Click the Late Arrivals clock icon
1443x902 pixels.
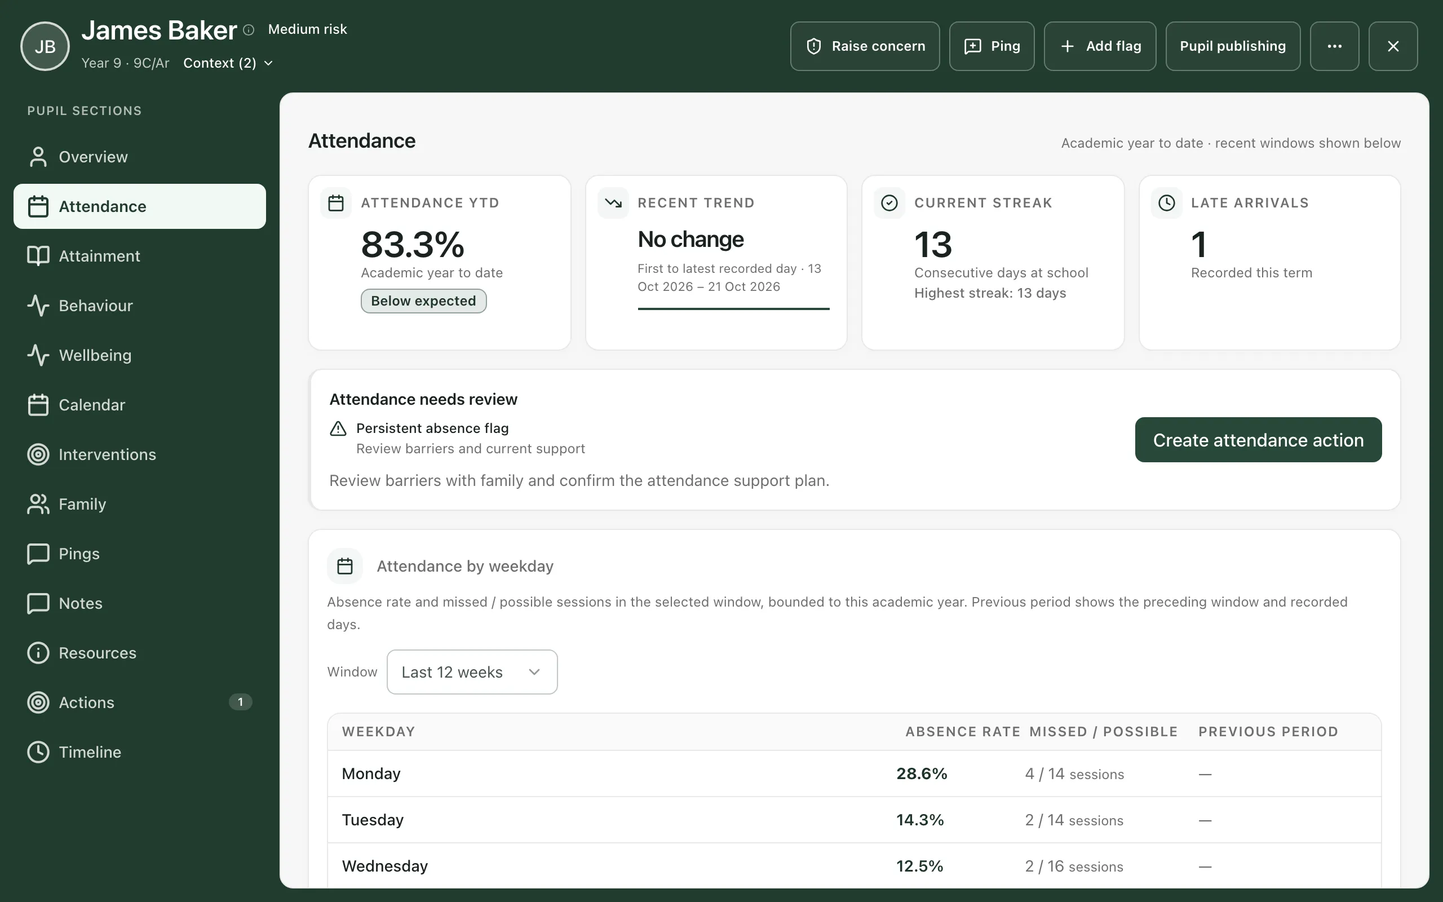point(1166,203)
